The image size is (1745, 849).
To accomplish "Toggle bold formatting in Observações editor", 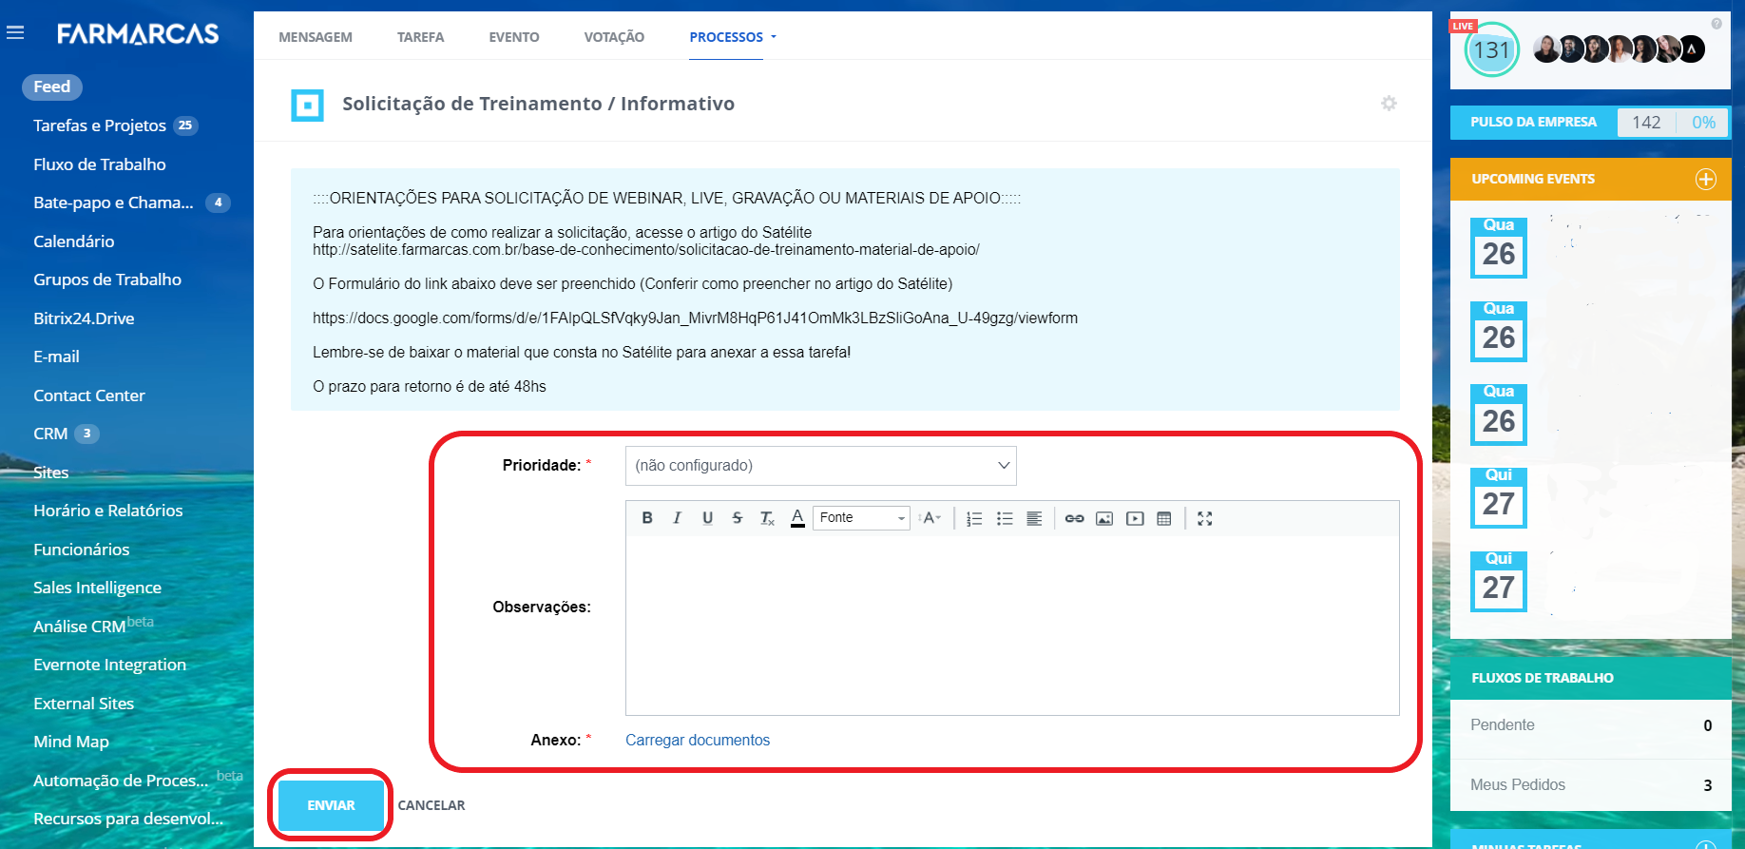I will pos(647,518).
